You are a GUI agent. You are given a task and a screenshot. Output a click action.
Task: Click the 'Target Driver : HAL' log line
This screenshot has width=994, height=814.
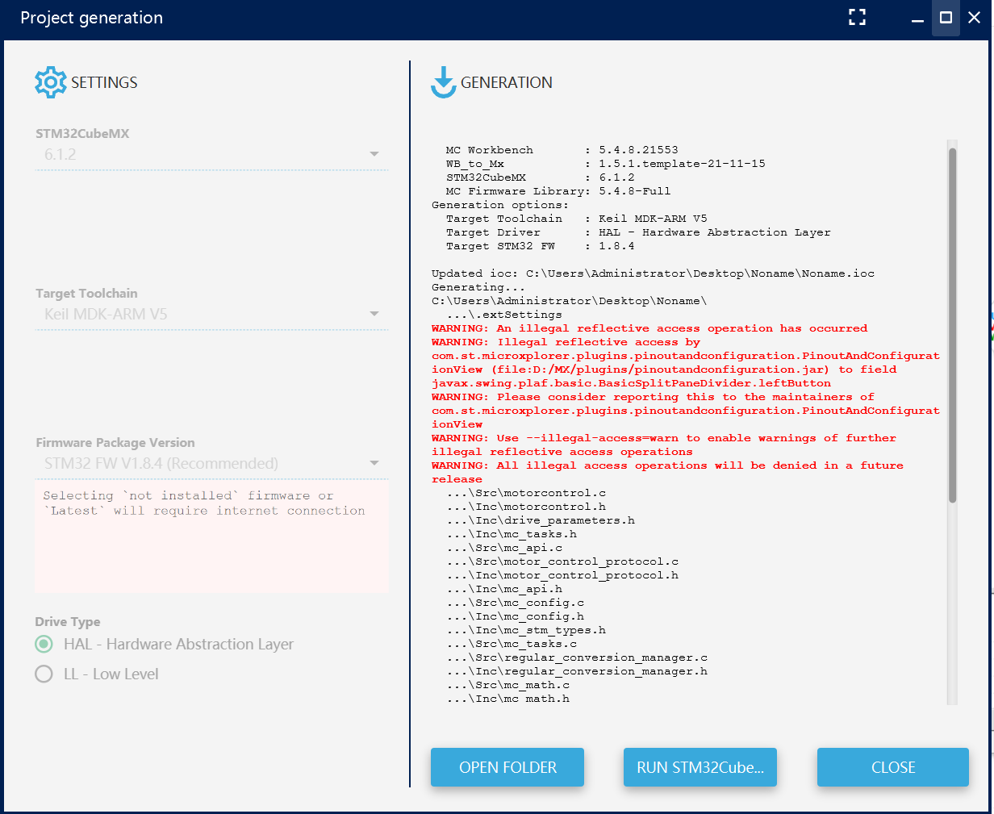(x=638, y=232)
